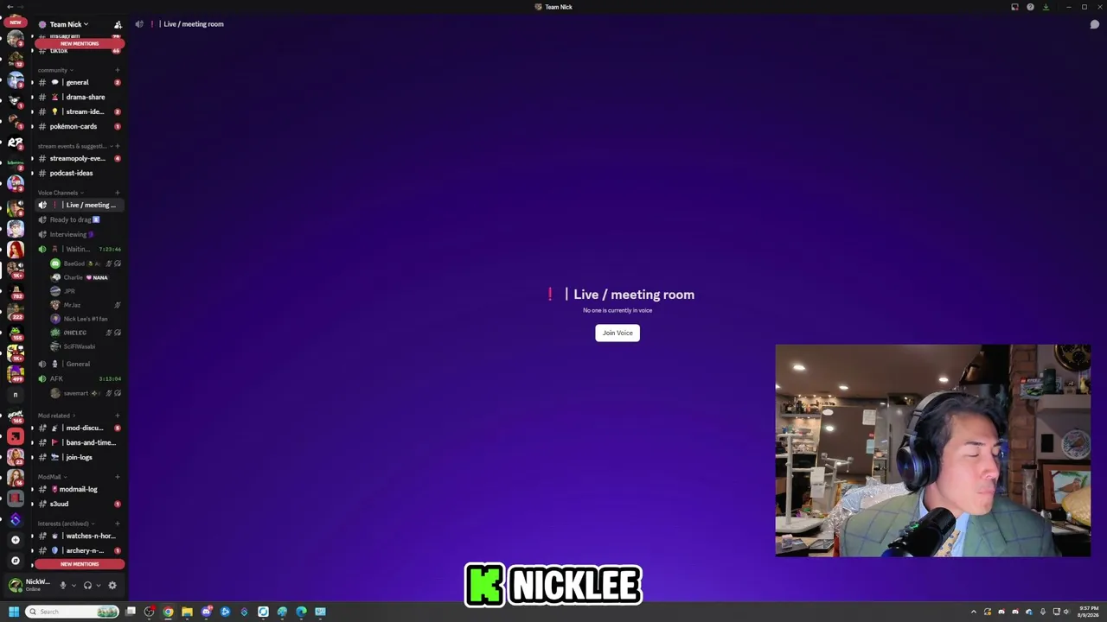Toggle headphone deafen in user panel
Viewport: 1107px width, 622px height.
(x=87, y=585)
